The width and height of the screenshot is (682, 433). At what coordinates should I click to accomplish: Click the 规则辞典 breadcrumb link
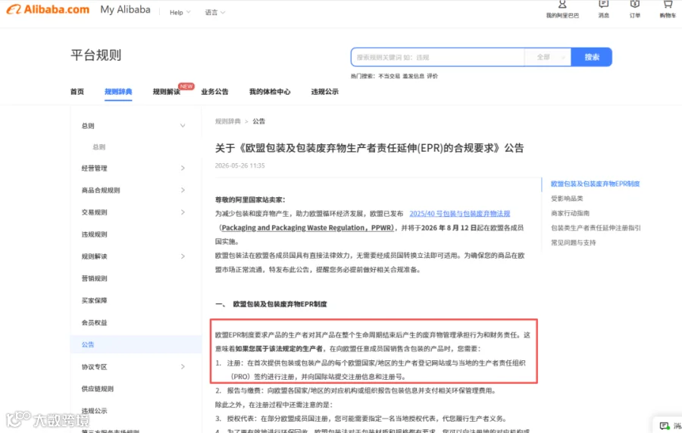[x=228, y=121]
